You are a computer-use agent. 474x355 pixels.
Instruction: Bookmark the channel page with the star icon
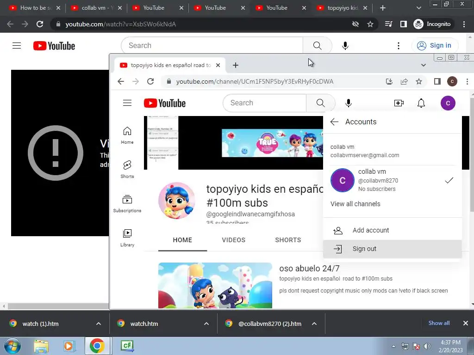(418, 81)
